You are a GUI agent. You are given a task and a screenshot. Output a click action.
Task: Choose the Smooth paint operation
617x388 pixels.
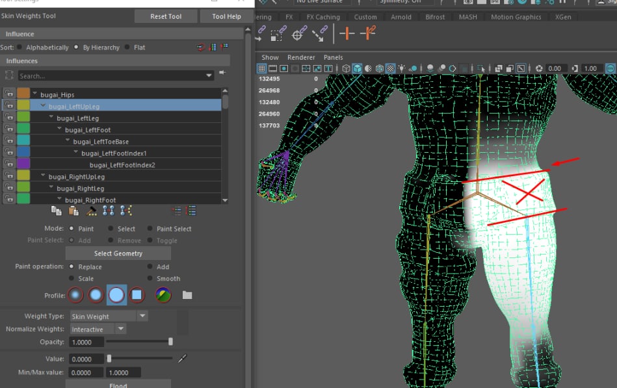click(x=150, y=278)
